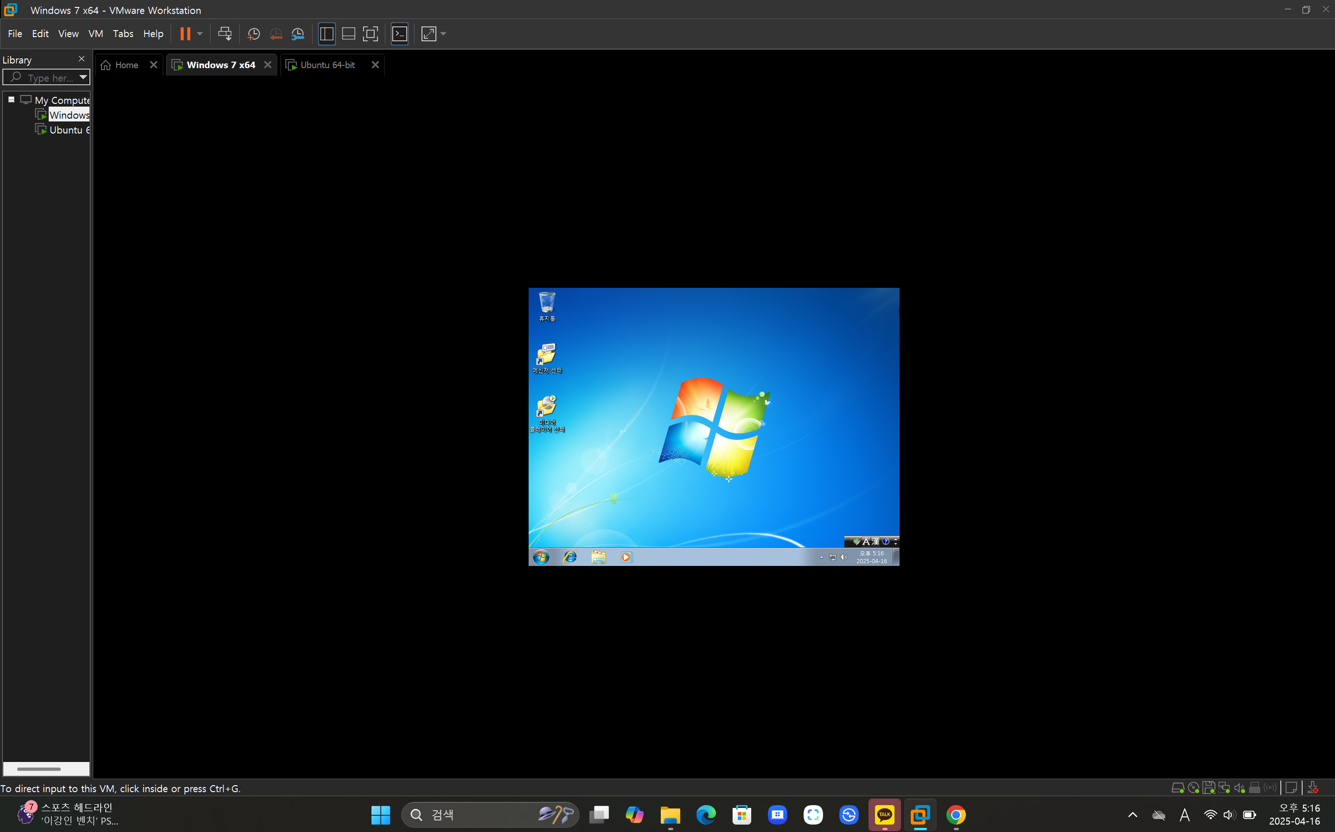The image size is (1335, 832).
Task: Click the guest clock showing 오후 5:16
Action: 871,558
